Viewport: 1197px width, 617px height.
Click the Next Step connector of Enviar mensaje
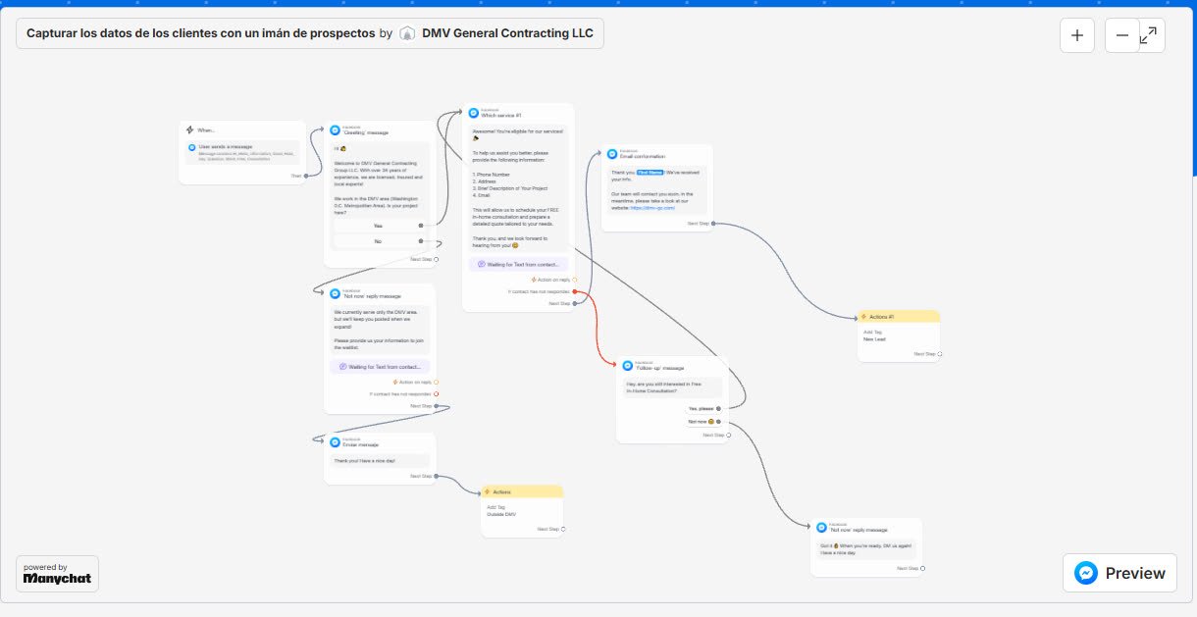(x=436, y=477)
